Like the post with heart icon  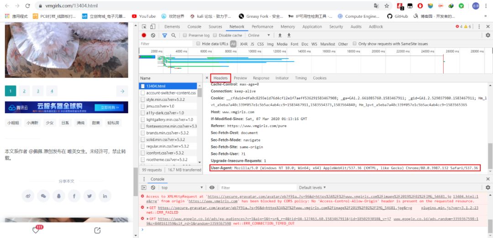point(36,230)
